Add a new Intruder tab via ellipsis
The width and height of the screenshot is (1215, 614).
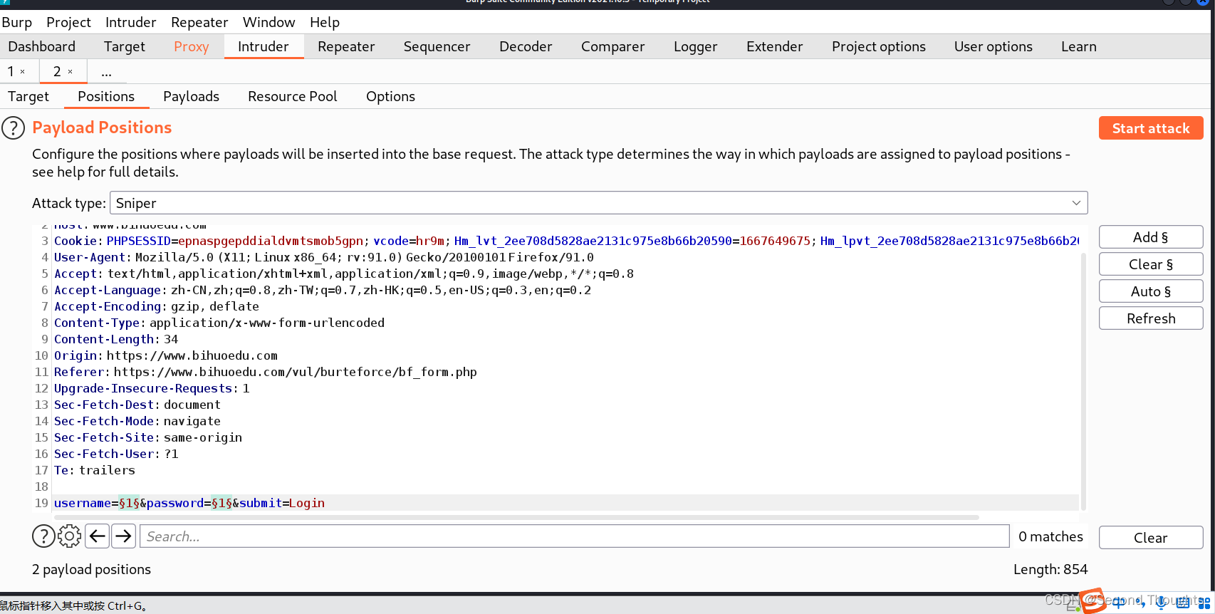click(106, 72)
